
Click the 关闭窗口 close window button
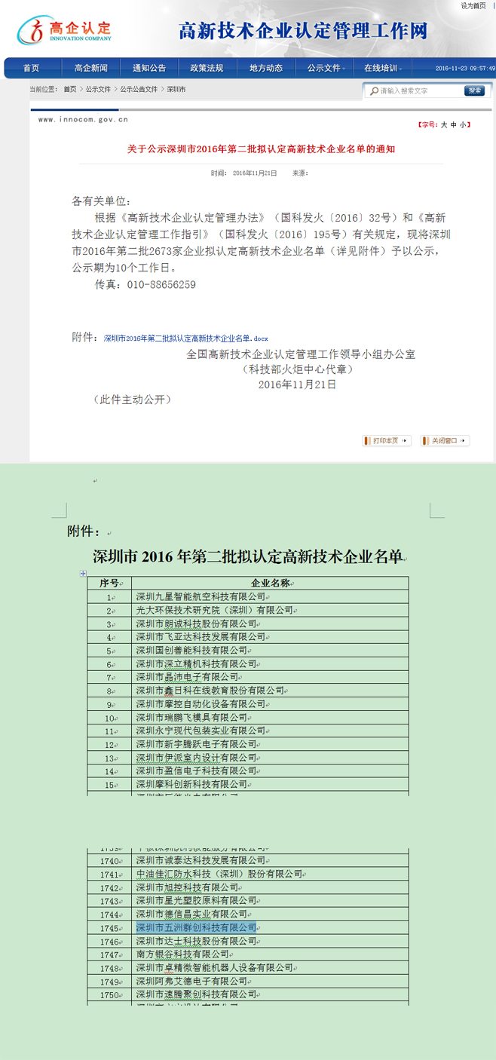coord(445,441)
